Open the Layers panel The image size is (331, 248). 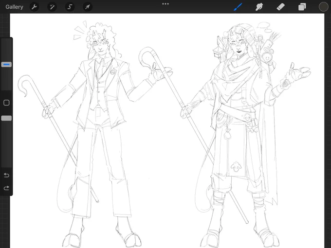pyautogui.click(x=302, y=7)
